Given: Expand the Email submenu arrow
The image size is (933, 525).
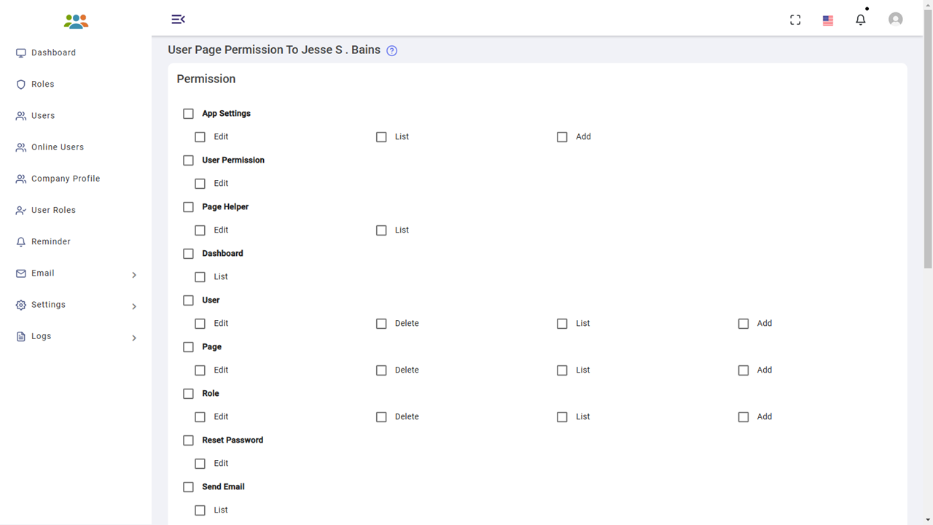Looking at the screenshot, I should (x=134, y=275).
